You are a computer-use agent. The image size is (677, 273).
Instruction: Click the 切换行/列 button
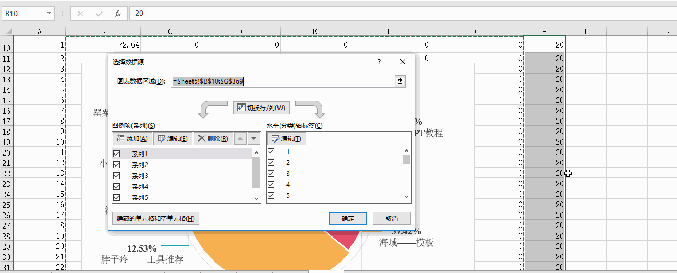pyautogui.click(x=261, y=108)
